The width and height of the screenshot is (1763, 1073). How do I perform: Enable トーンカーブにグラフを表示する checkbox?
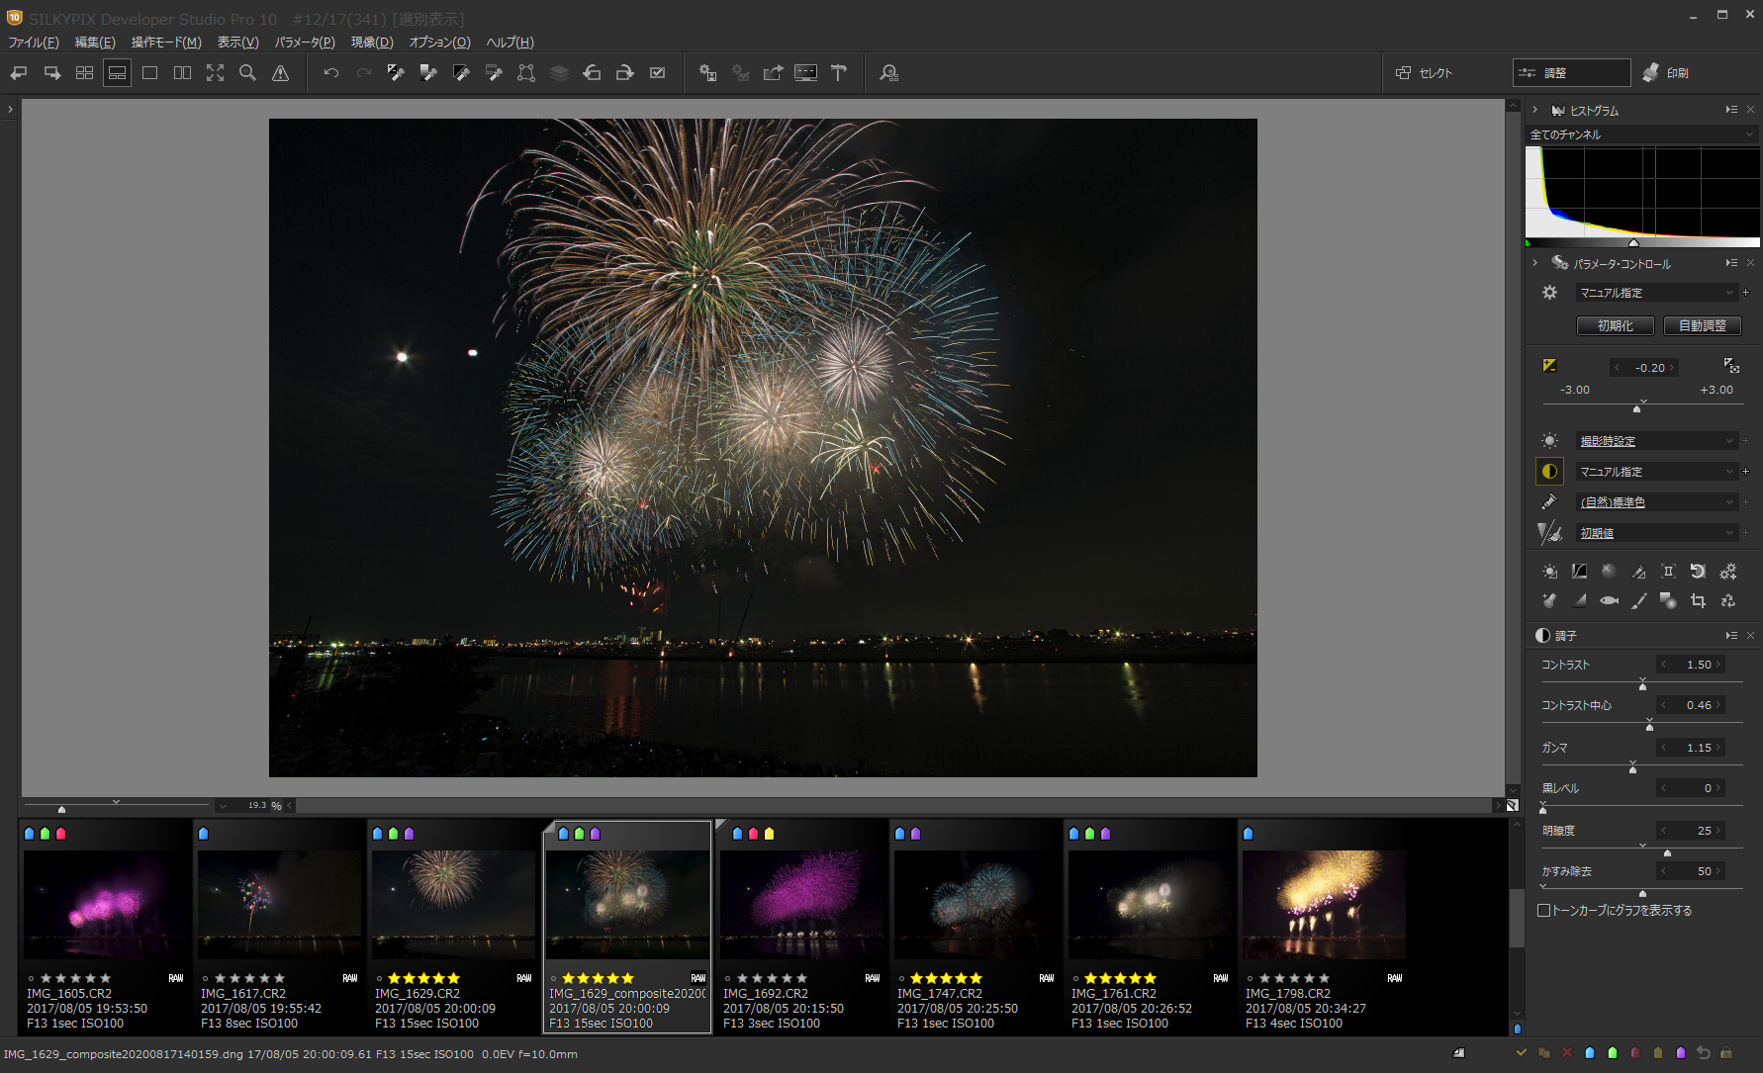pos(1543,911)
